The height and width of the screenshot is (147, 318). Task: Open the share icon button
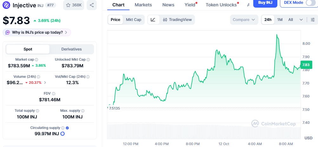click(x=92, y=5)
